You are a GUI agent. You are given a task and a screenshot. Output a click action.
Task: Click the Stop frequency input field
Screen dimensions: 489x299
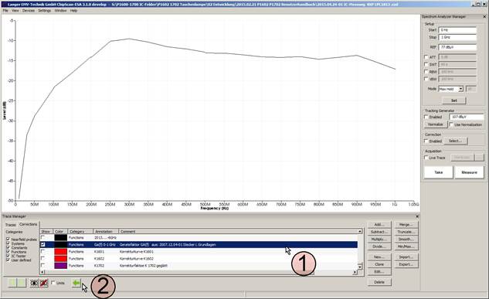[457, 37]
